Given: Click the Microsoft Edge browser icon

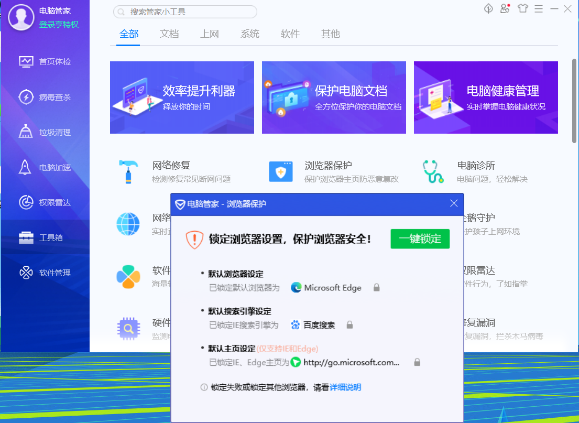Looking at the screenshot, I should click(296, 287).
